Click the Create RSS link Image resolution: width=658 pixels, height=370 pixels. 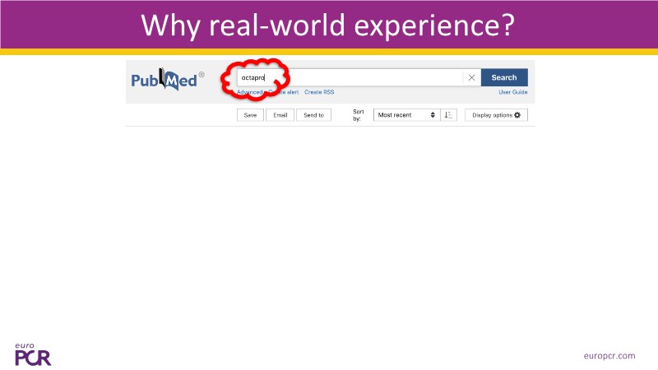[319, 92]
